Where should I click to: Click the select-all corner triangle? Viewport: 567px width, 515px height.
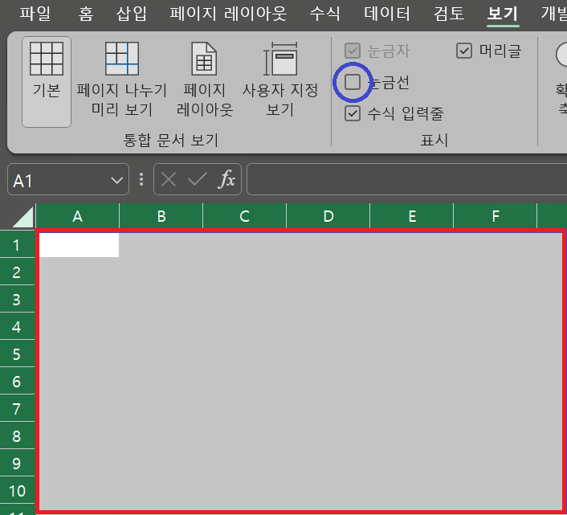click(22, 217)
